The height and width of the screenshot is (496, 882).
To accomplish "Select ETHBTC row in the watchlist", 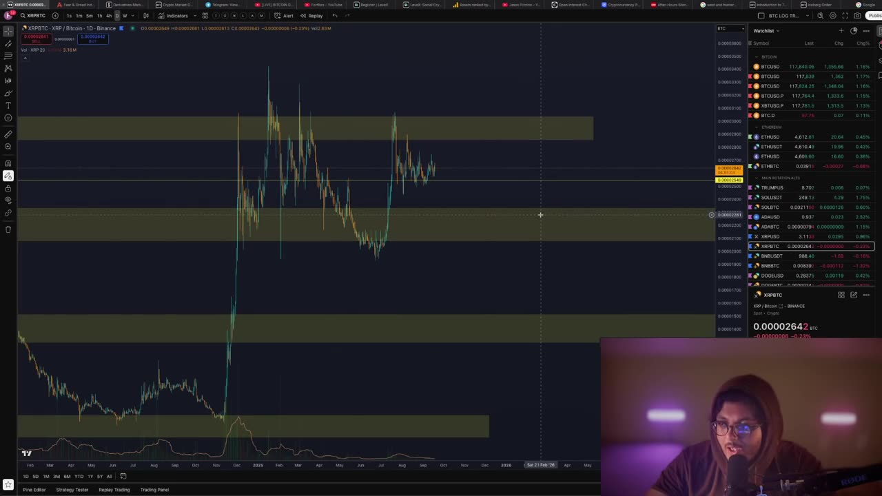I will click(811, 166).
